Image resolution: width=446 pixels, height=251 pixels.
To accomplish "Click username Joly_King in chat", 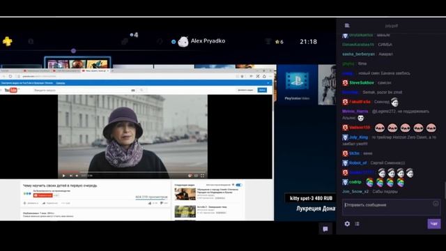I will click(358, 137).
